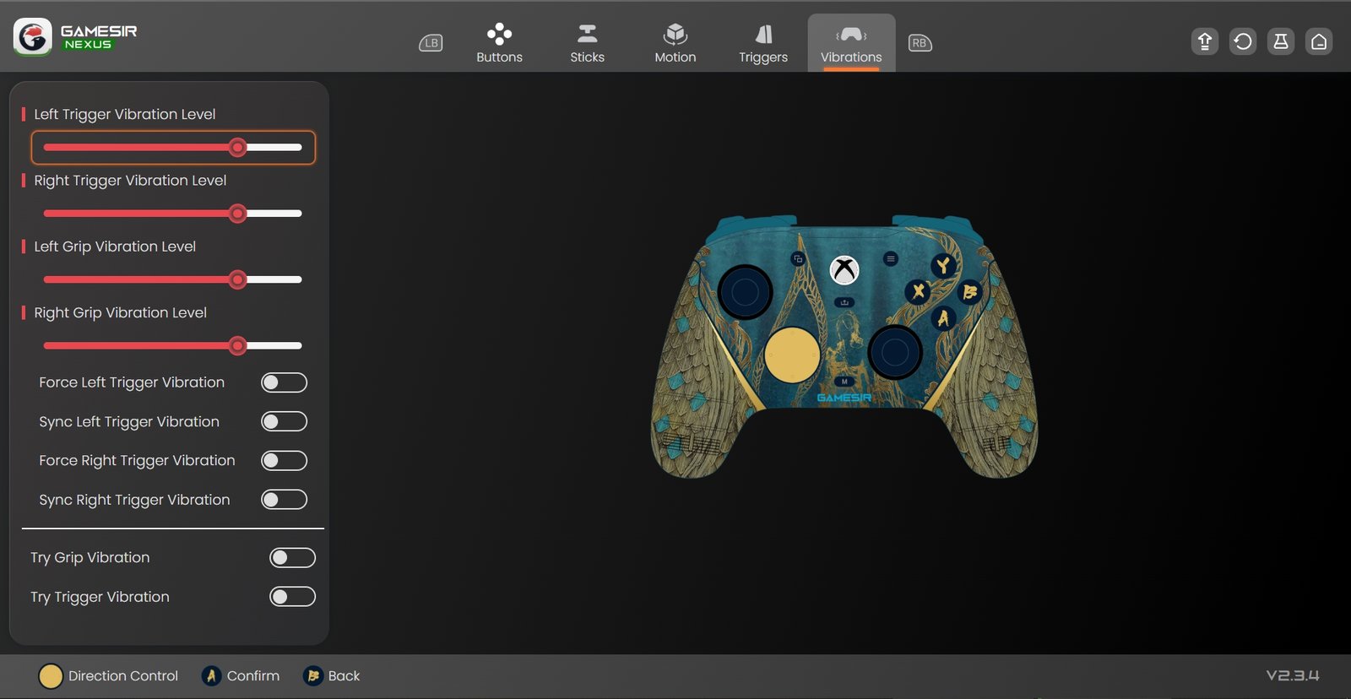Click the LB bumper icon in the top bar
This screenshot has width=1351, height=699.
coord(431,43)
